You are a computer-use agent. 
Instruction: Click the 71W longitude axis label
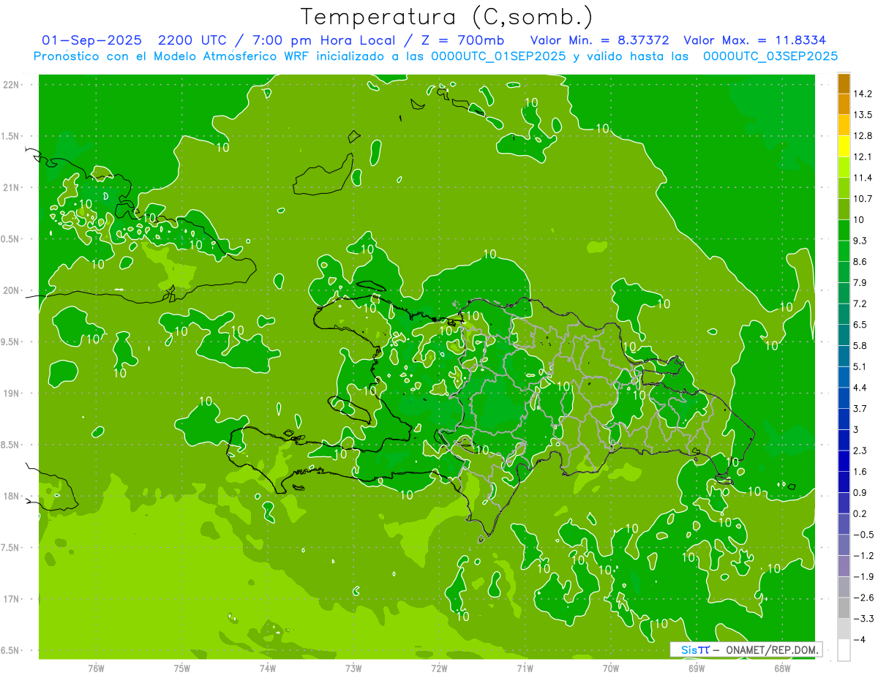[525, 668]
